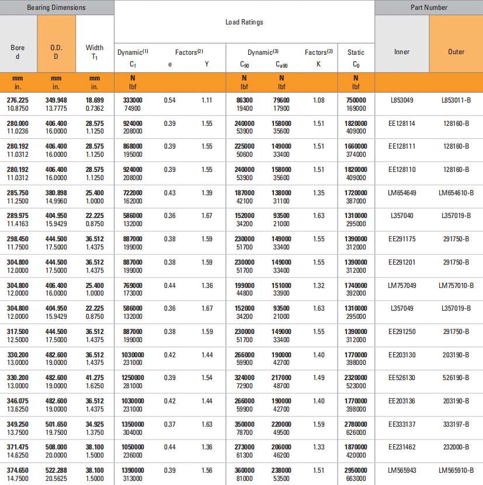
Task: Select outer part number 333197-B
Action: 456,424
